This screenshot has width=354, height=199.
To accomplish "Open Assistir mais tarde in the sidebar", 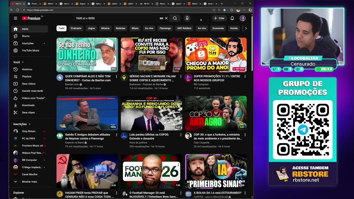I will [x=30, y=91].
